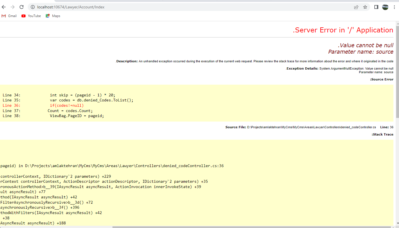Click the red highlighted Line 36 code
The height and width of the screenshot is (228, 399).
coord(67,105)
